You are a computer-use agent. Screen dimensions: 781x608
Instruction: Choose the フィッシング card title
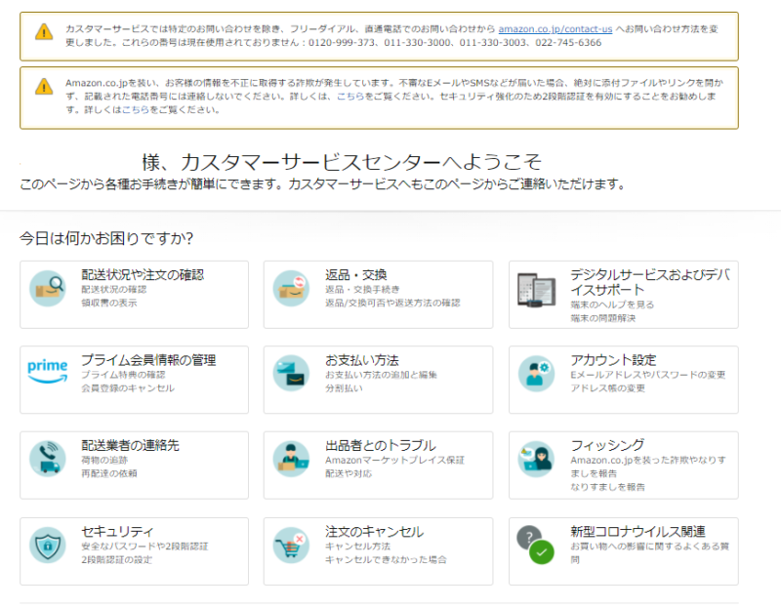(x=607, y=445)
